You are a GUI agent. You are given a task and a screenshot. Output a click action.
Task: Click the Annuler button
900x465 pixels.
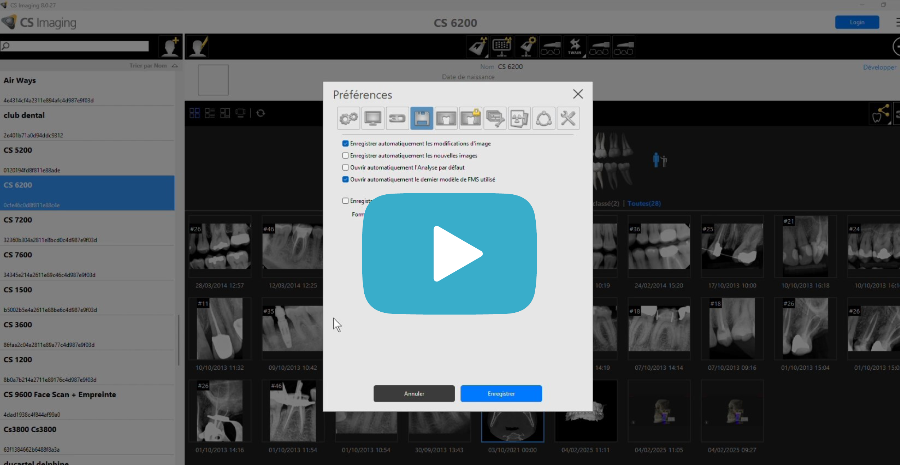(414, 393)
